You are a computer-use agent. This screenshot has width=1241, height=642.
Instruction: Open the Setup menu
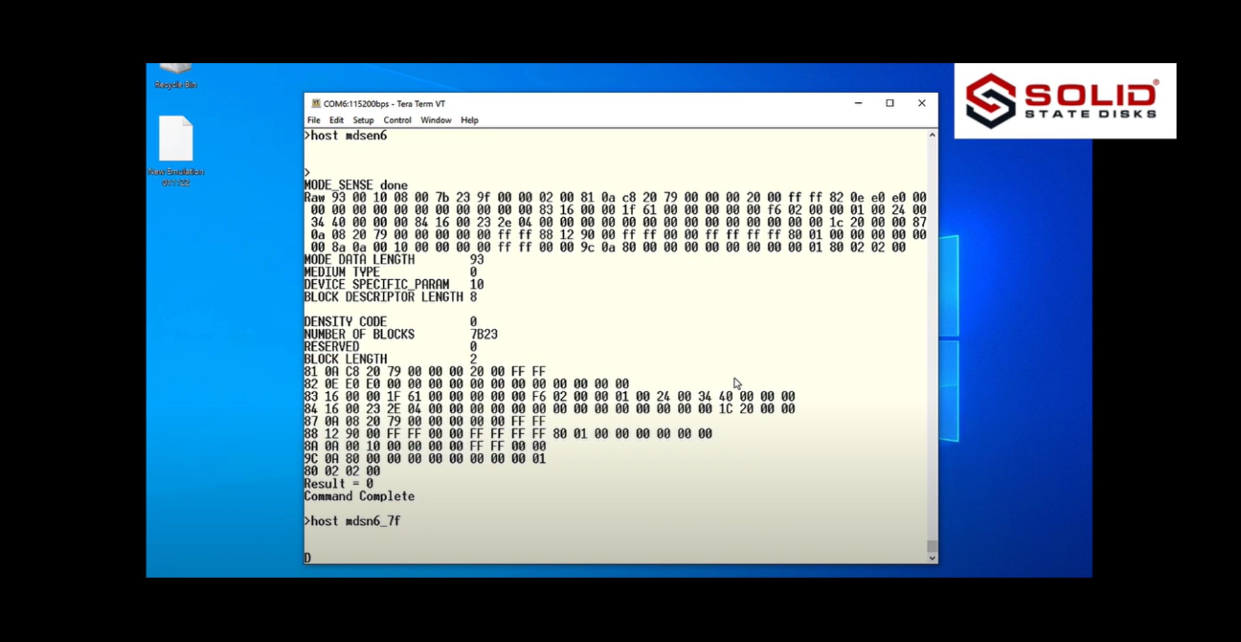point(363,120)
